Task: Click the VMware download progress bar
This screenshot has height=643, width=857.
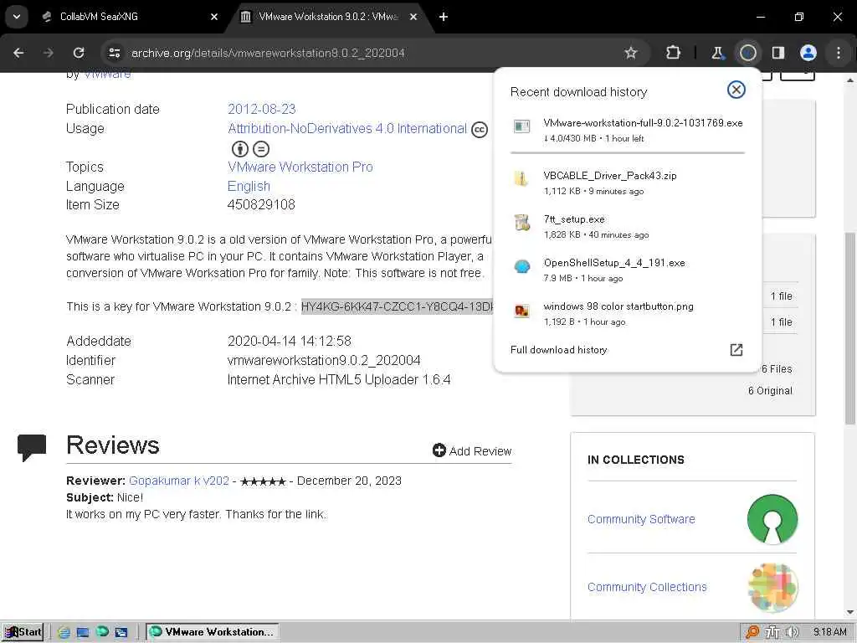Action: tap(628, 152)
